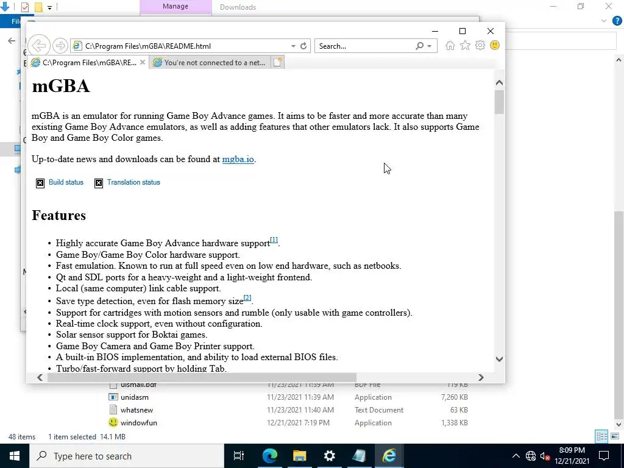Open search provider dropdown arrow
The width and height of the screenshot is (624, 468).
pyautogui.click(x=430, y=46)
